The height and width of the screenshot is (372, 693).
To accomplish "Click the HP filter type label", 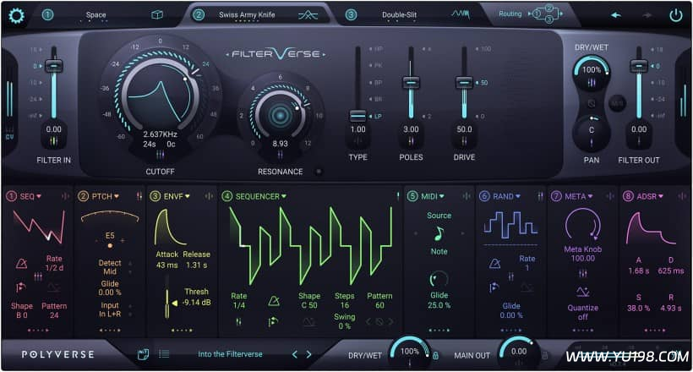I will click(378, 49).
